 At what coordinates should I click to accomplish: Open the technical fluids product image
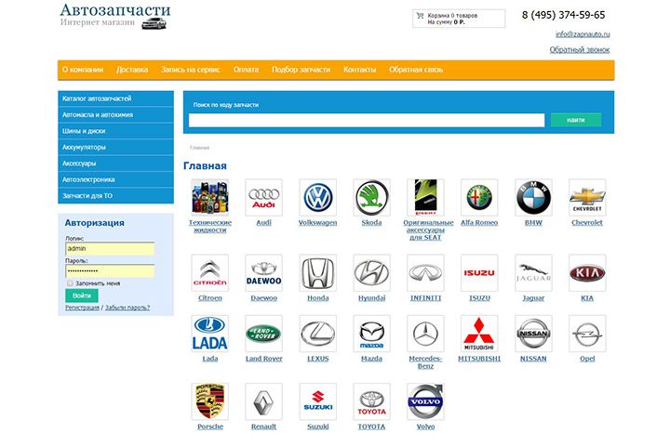pos(209,198)
